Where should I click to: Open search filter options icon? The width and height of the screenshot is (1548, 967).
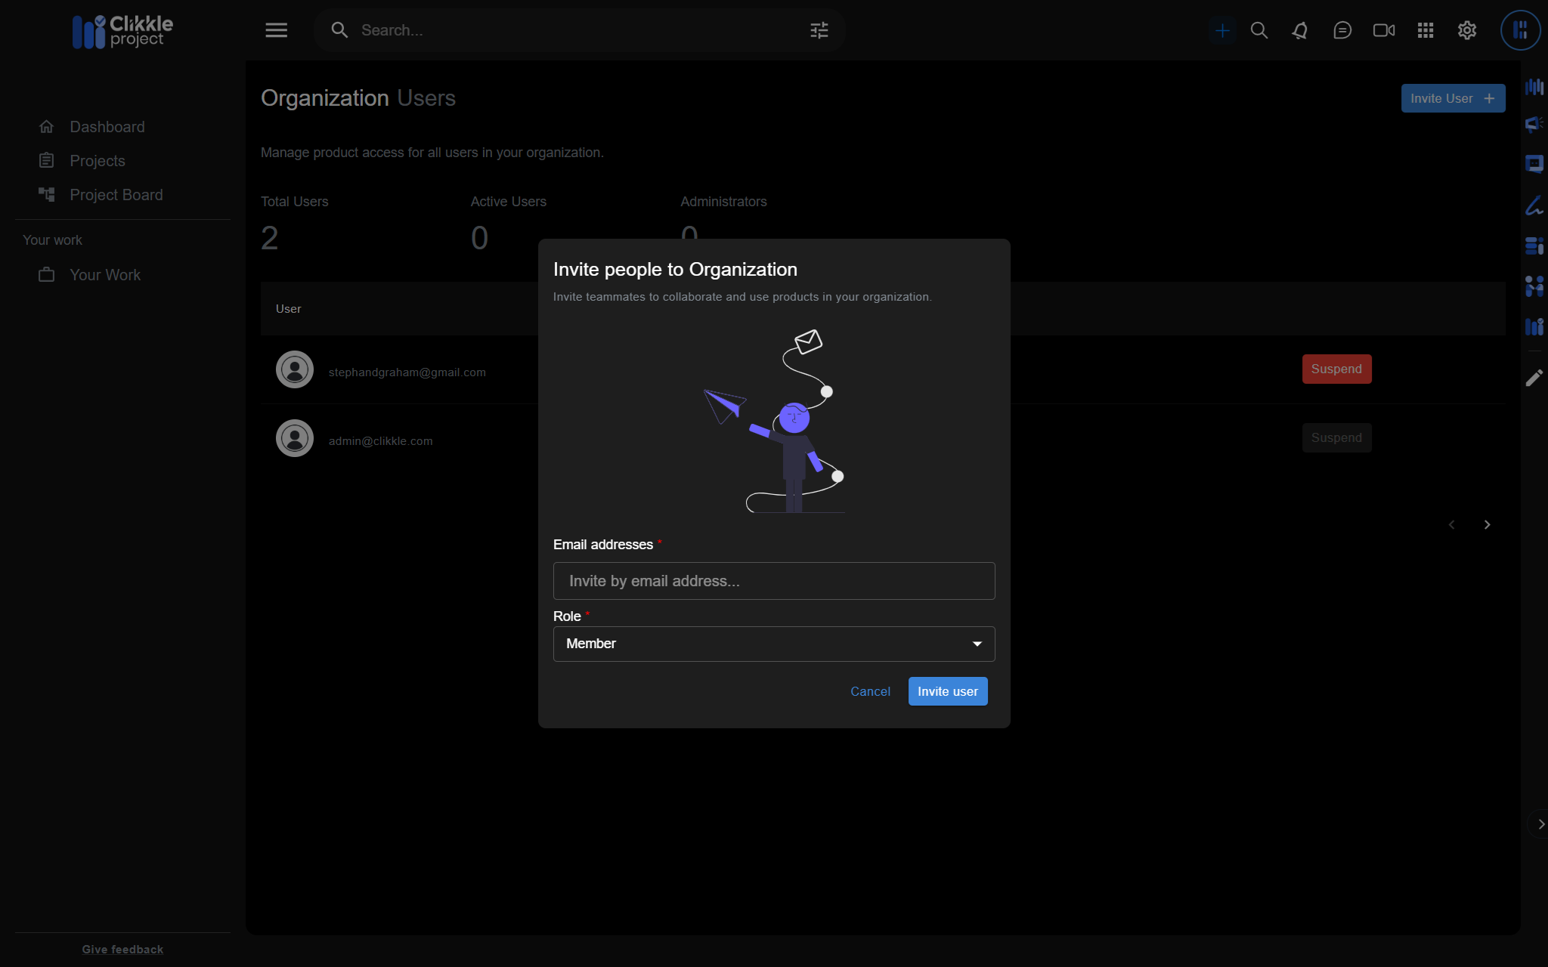(x=819, y=30)
